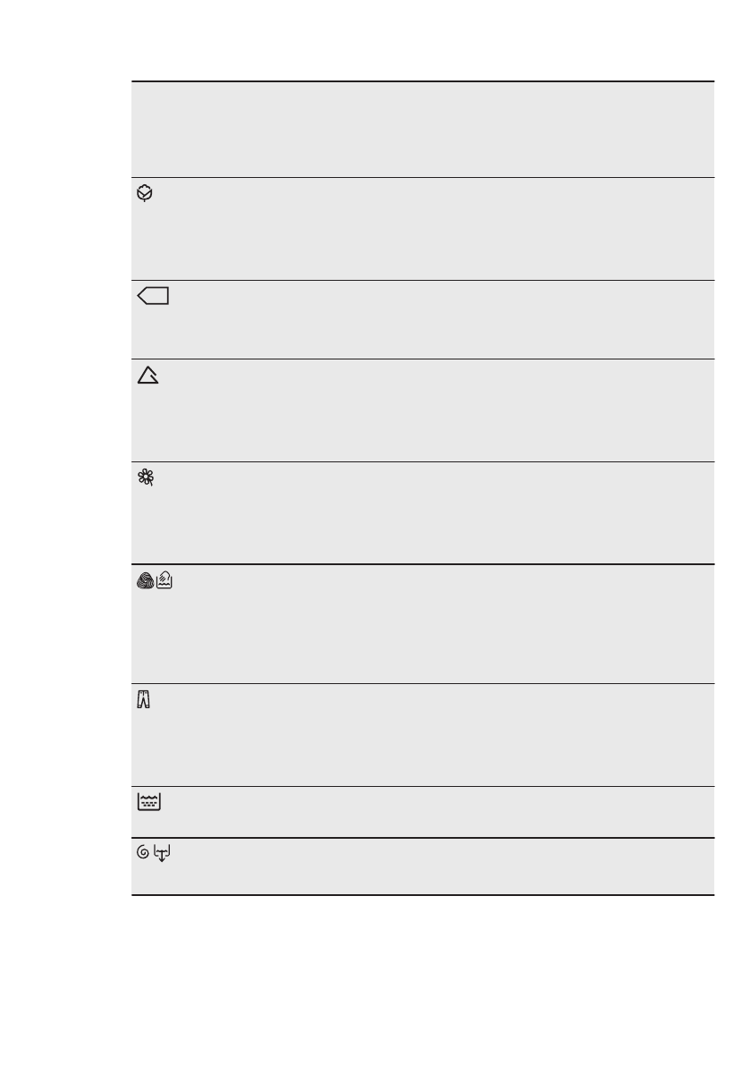Select the hand wash basin icon
The height and width of the screenshot is (1065, 750).
pos(165,582)
